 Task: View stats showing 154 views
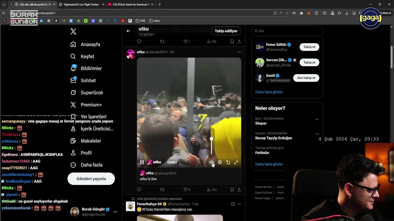[x=212, y=190]
